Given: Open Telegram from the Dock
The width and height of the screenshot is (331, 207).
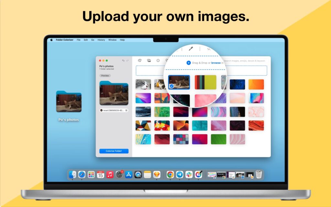Looking at the screenshot, I should [179, 174].
